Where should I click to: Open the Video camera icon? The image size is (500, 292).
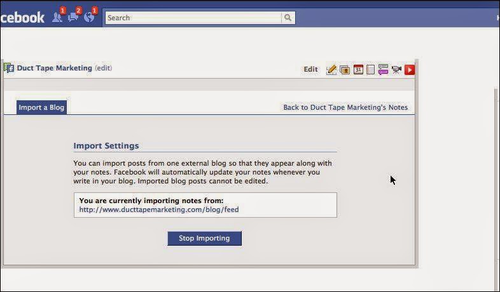point(396,69)
